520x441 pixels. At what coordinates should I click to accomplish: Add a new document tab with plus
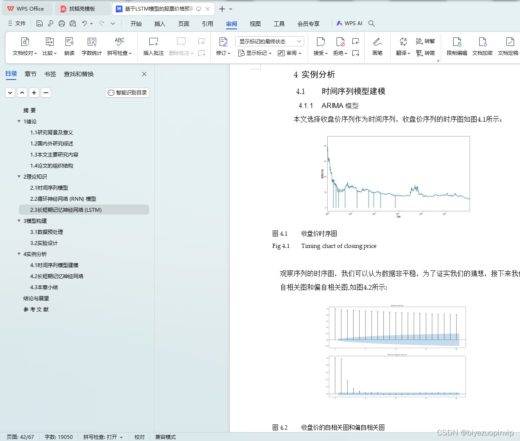click(x=222, y=9)
